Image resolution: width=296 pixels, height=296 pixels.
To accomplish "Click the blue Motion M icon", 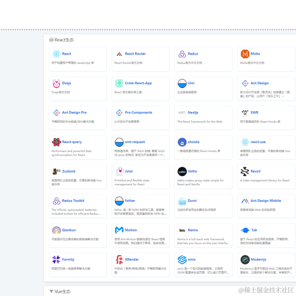I will 119,230.
